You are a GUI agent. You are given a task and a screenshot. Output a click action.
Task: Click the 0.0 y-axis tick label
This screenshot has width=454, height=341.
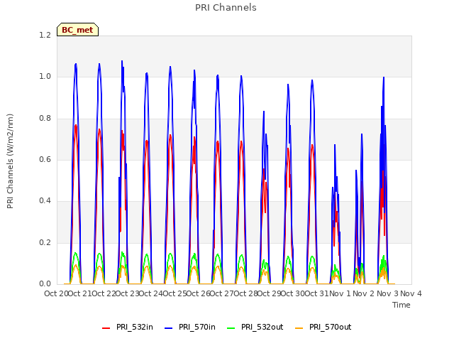[45, 284]
